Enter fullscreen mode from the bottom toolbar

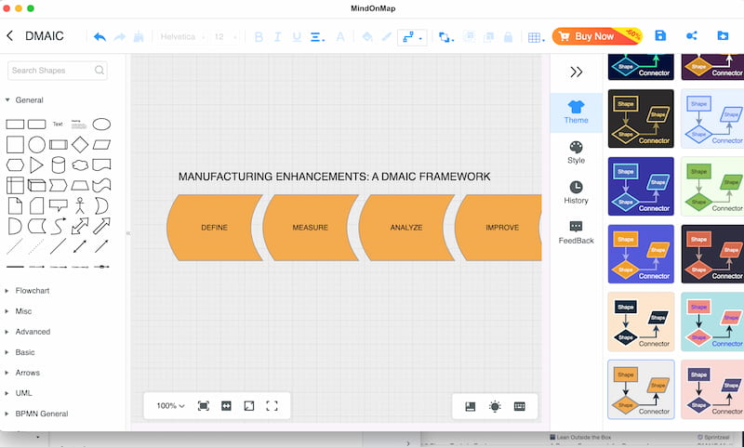[x=272, y=406]
